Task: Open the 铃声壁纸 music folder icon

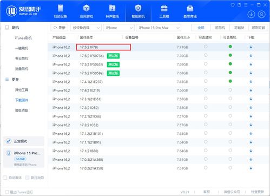Action: (112, 8)
